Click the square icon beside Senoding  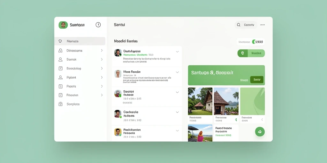pos(60,68)
